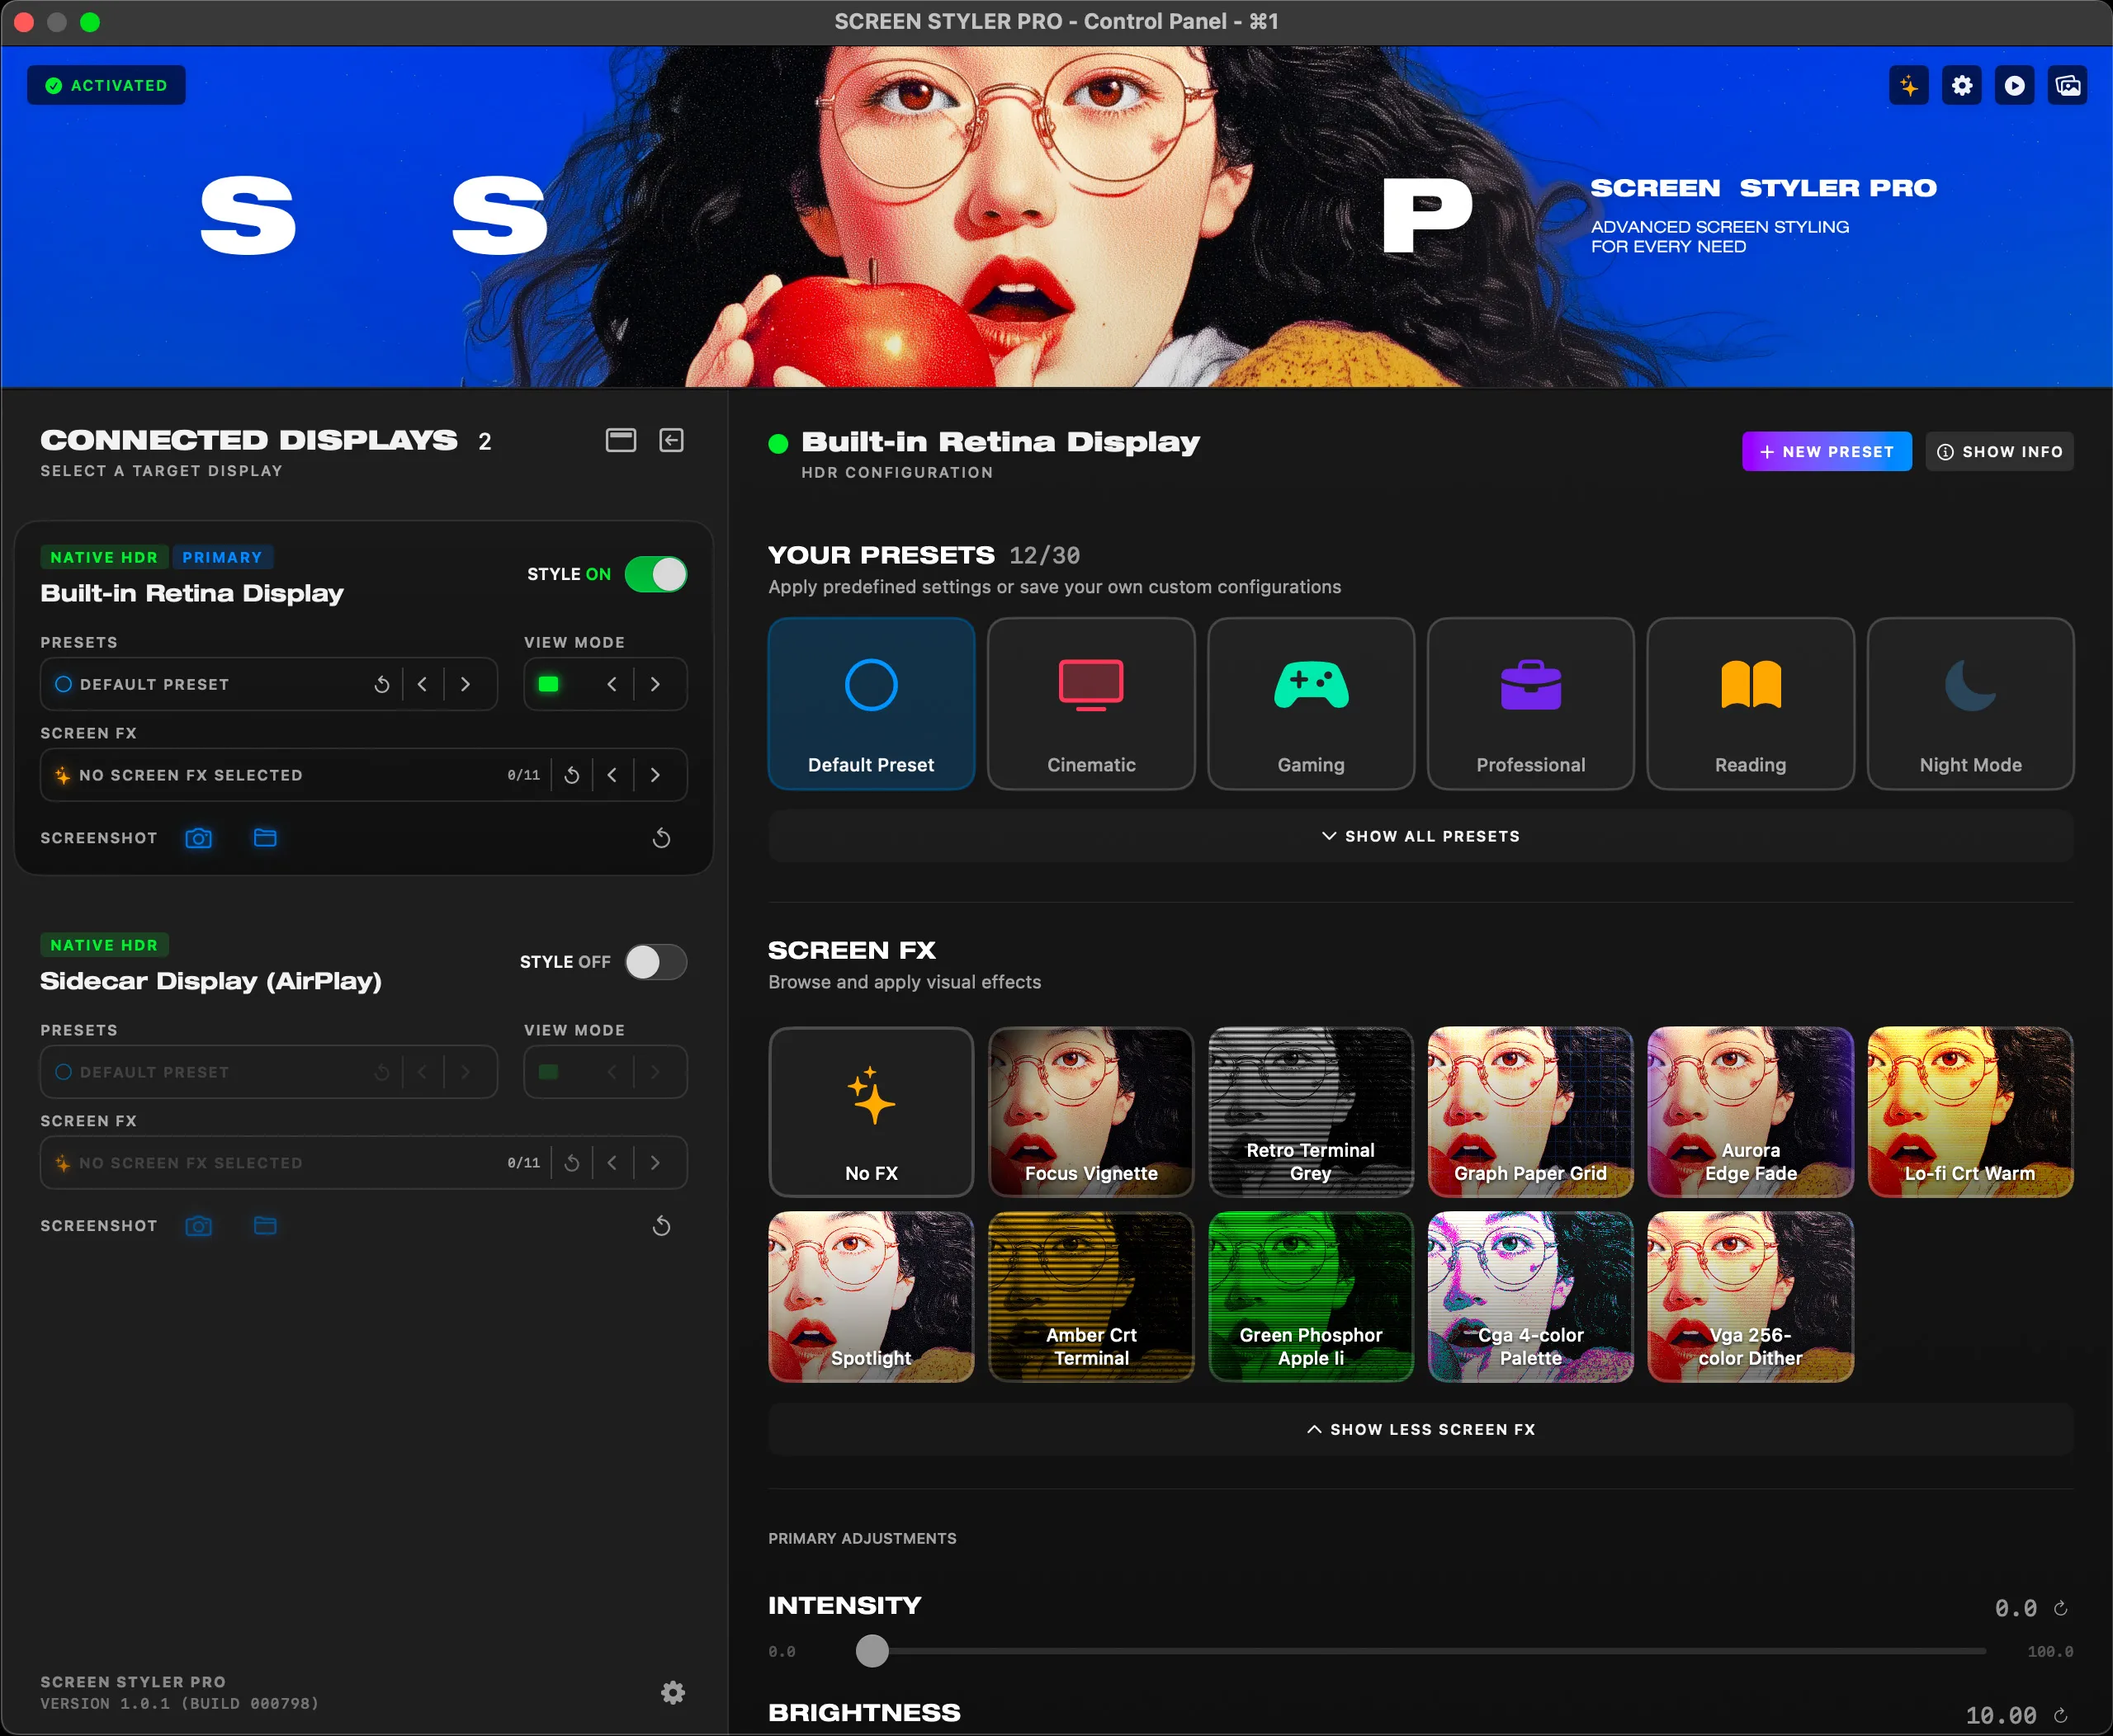
Task: Click the window layout icon near Connected Displays
Action: pyautogui.click(x=621, y=440)
